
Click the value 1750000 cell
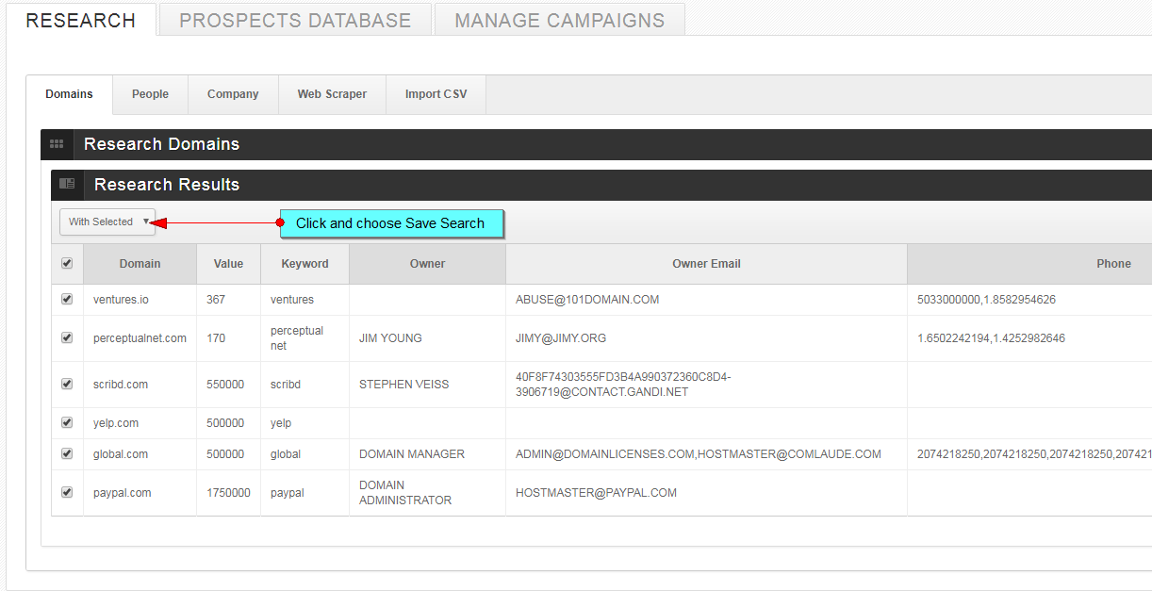pos(228,493)
